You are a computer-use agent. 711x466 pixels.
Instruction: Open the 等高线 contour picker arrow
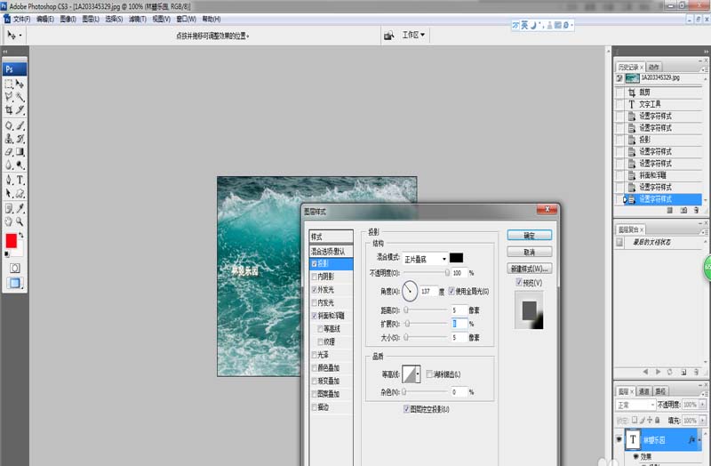click(x=418, y=374)
